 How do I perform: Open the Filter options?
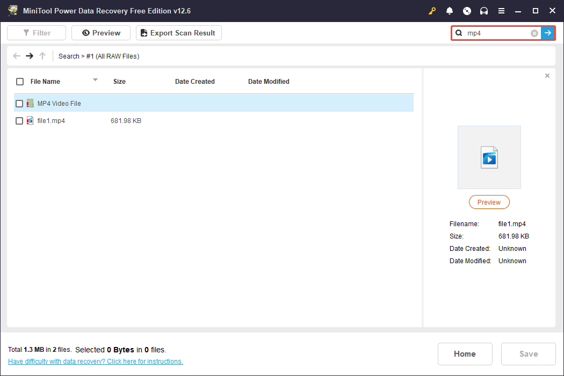pos(36,32)
